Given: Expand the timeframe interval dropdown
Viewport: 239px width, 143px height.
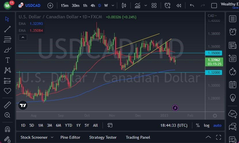Looking at the screenshot, I should (x=113, y=6).
